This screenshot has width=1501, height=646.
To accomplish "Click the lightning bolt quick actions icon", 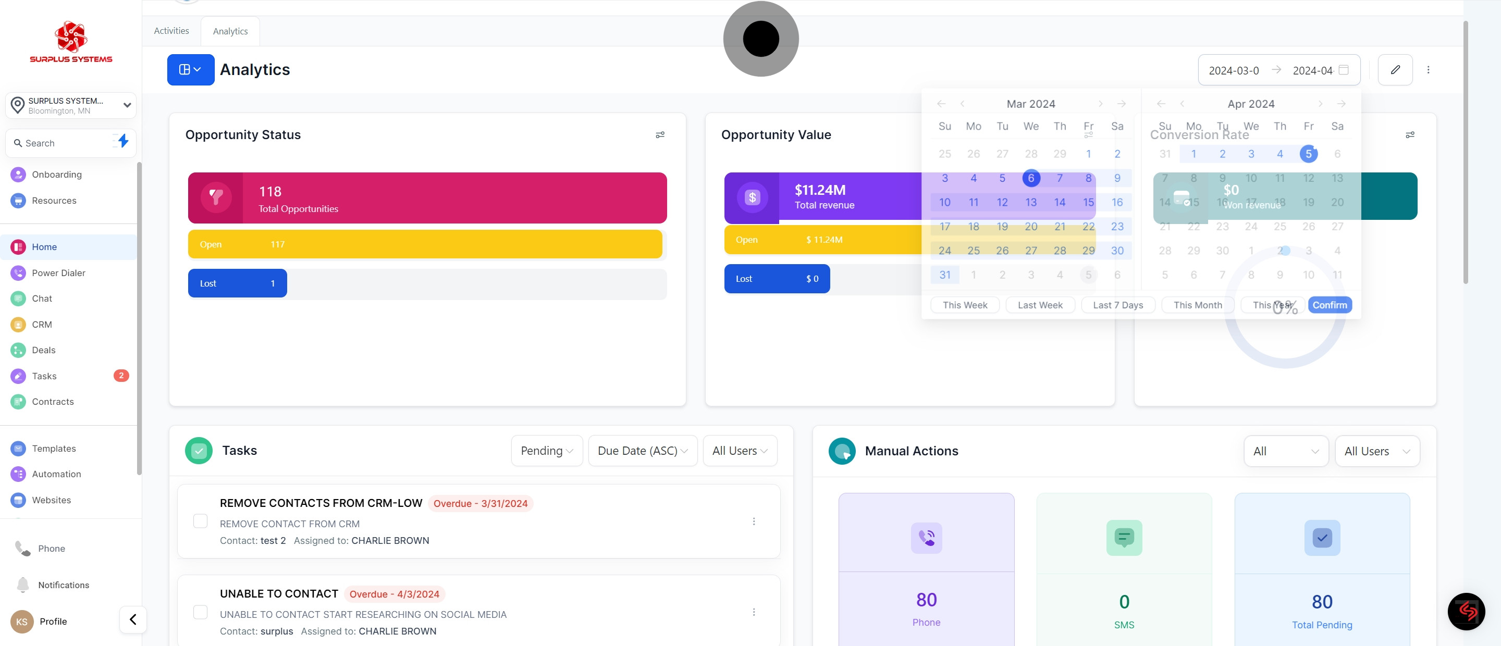I will tap(122, 141).
